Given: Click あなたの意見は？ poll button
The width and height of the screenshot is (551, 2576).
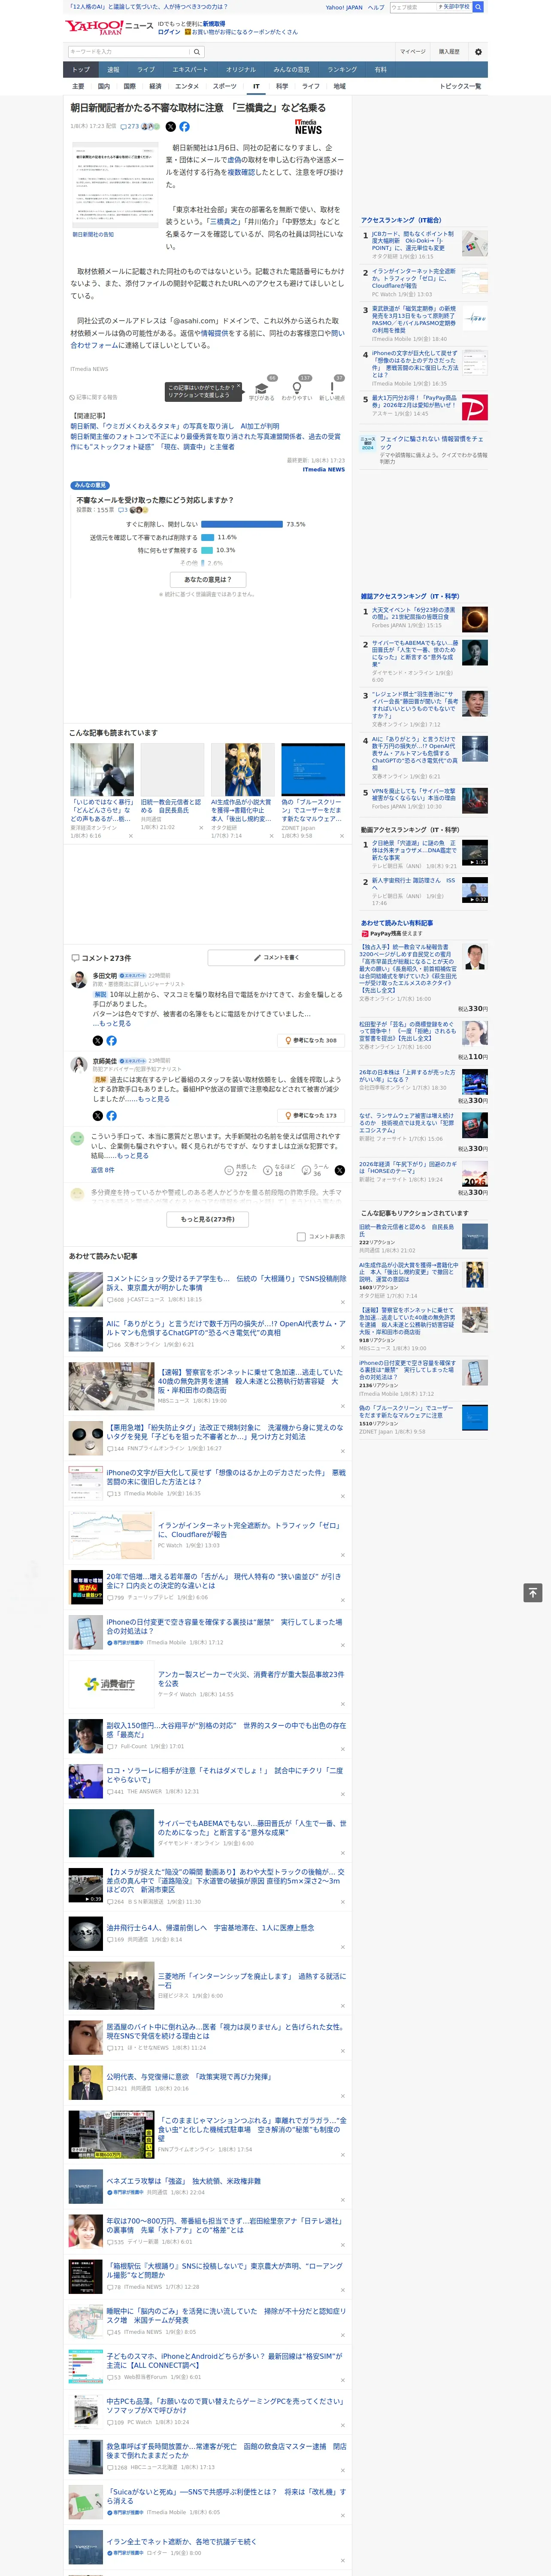Looking at the screenshot, I should click(208, 579).
